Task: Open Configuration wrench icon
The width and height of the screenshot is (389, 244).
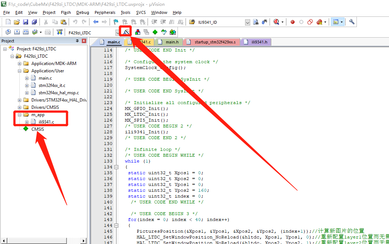Action: 352,22
